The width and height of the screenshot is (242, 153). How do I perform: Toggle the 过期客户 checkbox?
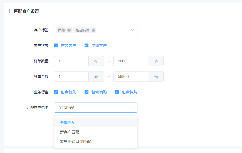pyautogui.click(x=87, y=45)
